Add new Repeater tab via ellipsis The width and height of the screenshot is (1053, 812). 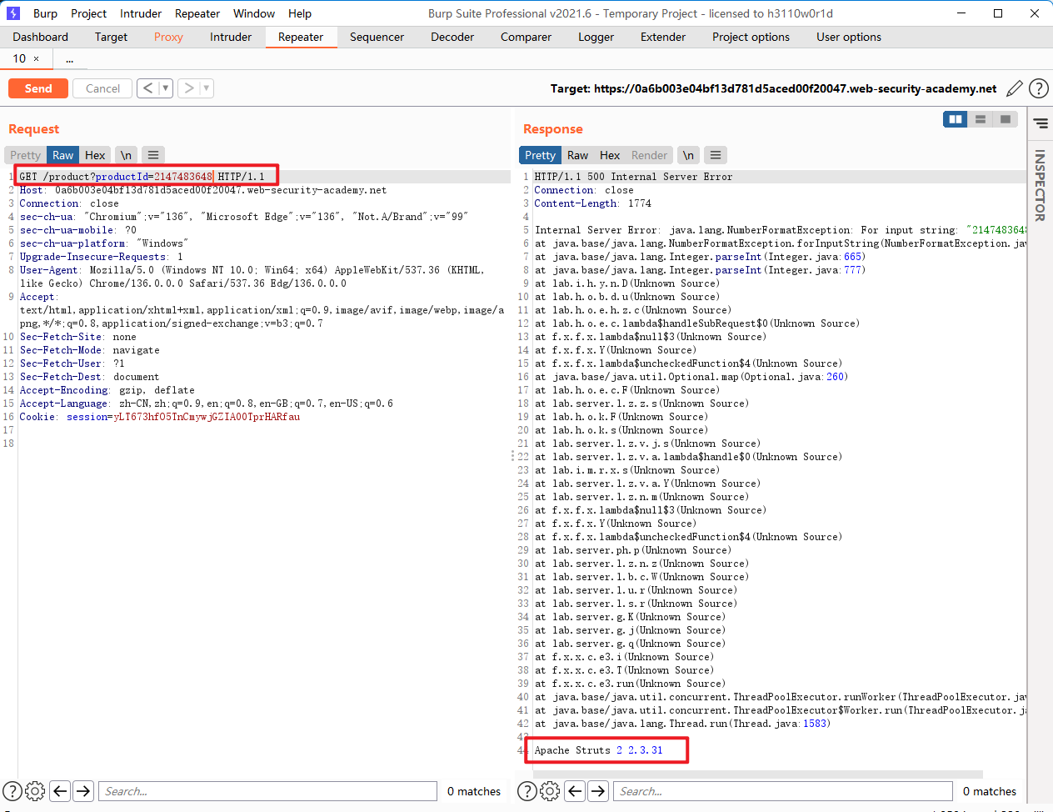[x=69, y=58]
